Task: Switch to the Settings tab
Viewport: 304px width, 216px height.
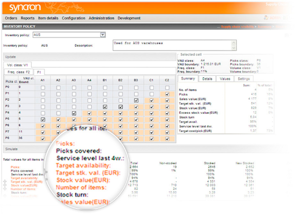Action: pyautogui.click(x=243, y=79)
